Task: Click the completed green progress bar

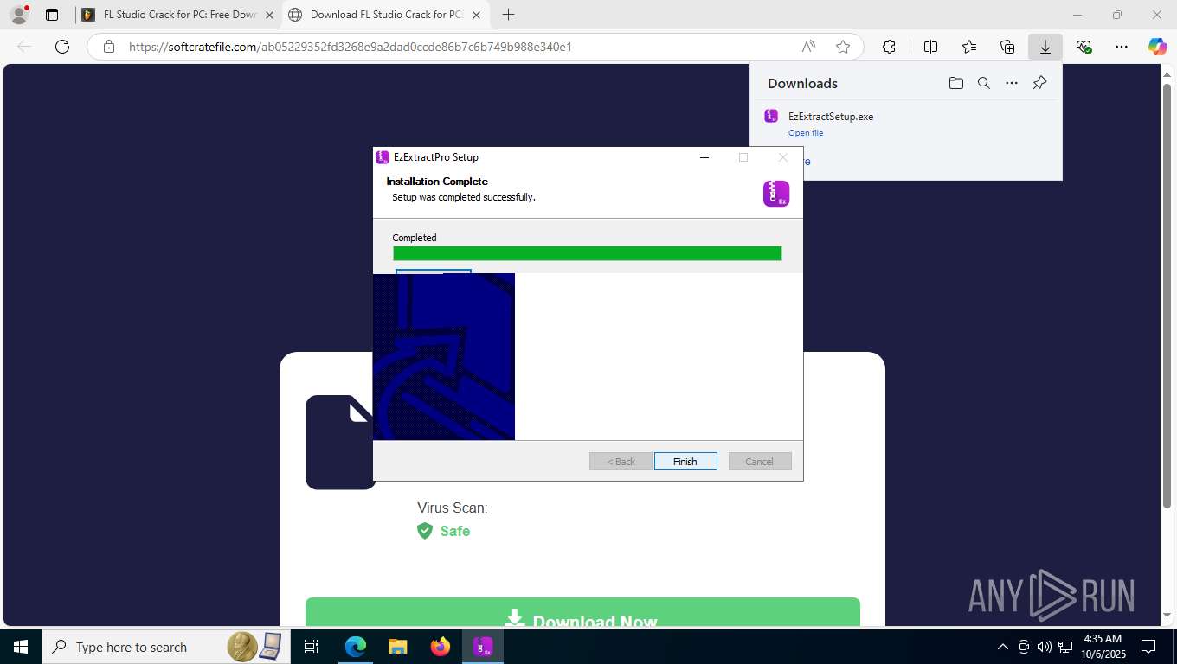Action: [x=588, y=253]
